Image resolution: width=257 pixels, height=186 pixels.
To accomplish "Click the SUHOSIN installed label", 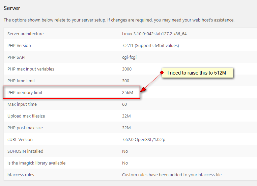I will click(25, 151).
